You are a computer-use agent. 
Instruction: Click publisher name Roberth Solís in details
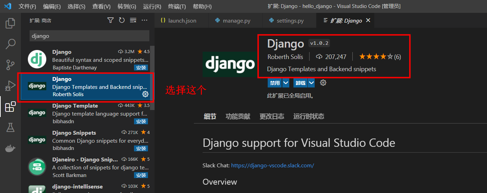[x=285, y=57]
